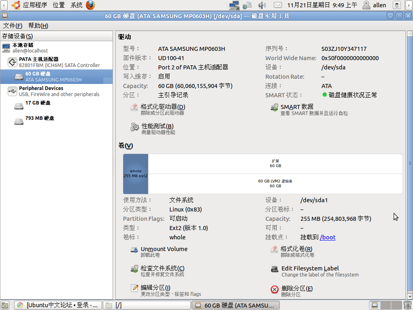Select the Peripheral Devices USB icon
The image size is (413, 310).
[13, 91]
